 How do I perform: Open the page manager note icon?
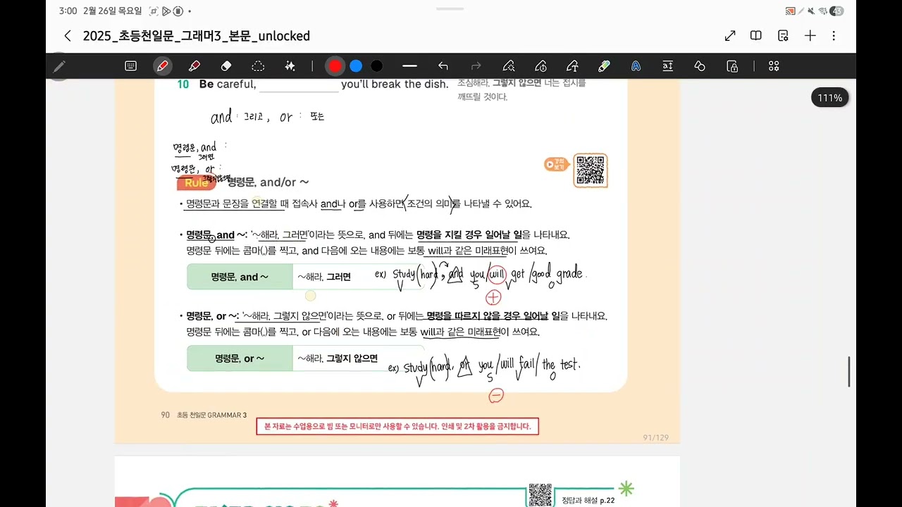coord(783,36)
